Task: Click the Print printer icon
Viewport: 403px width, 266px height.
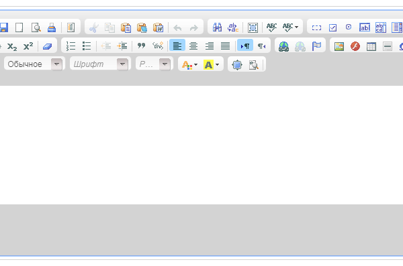Action: [x=52, y=27]
